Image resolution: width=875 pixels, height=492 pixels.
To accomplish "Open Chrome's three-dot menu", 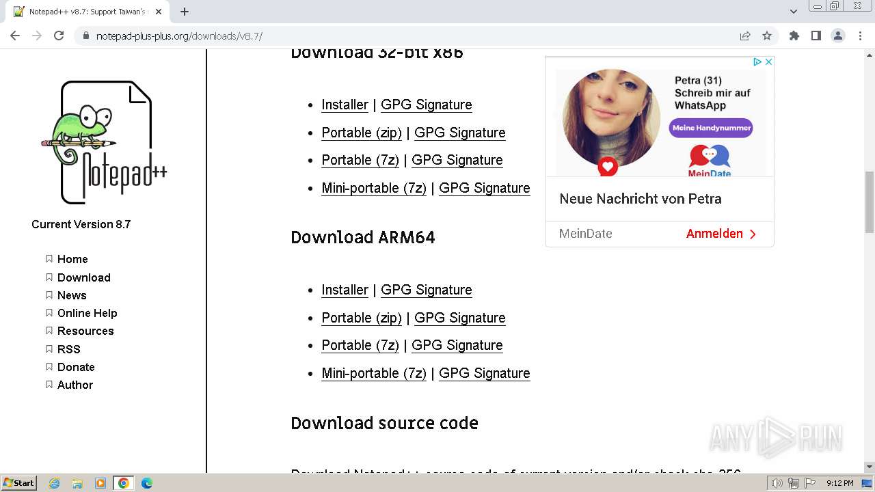I will 860,36.
